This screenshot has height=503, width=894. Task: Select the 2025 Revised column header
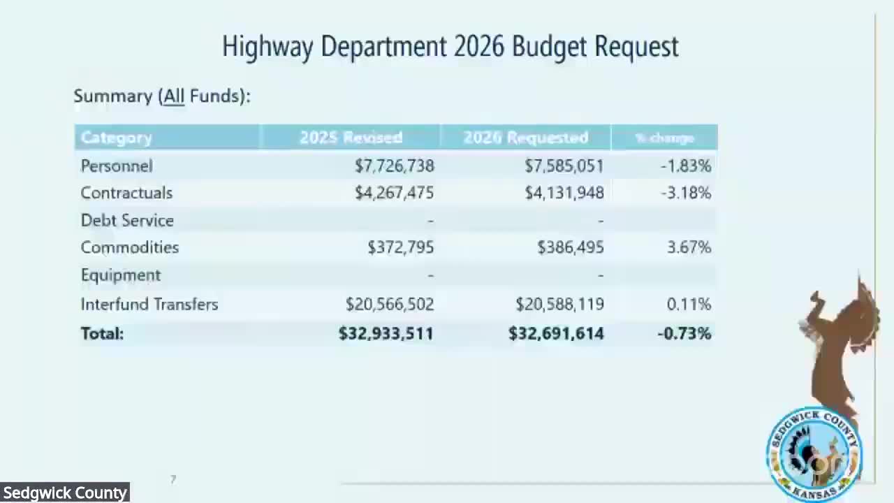(x=351, y=138)
